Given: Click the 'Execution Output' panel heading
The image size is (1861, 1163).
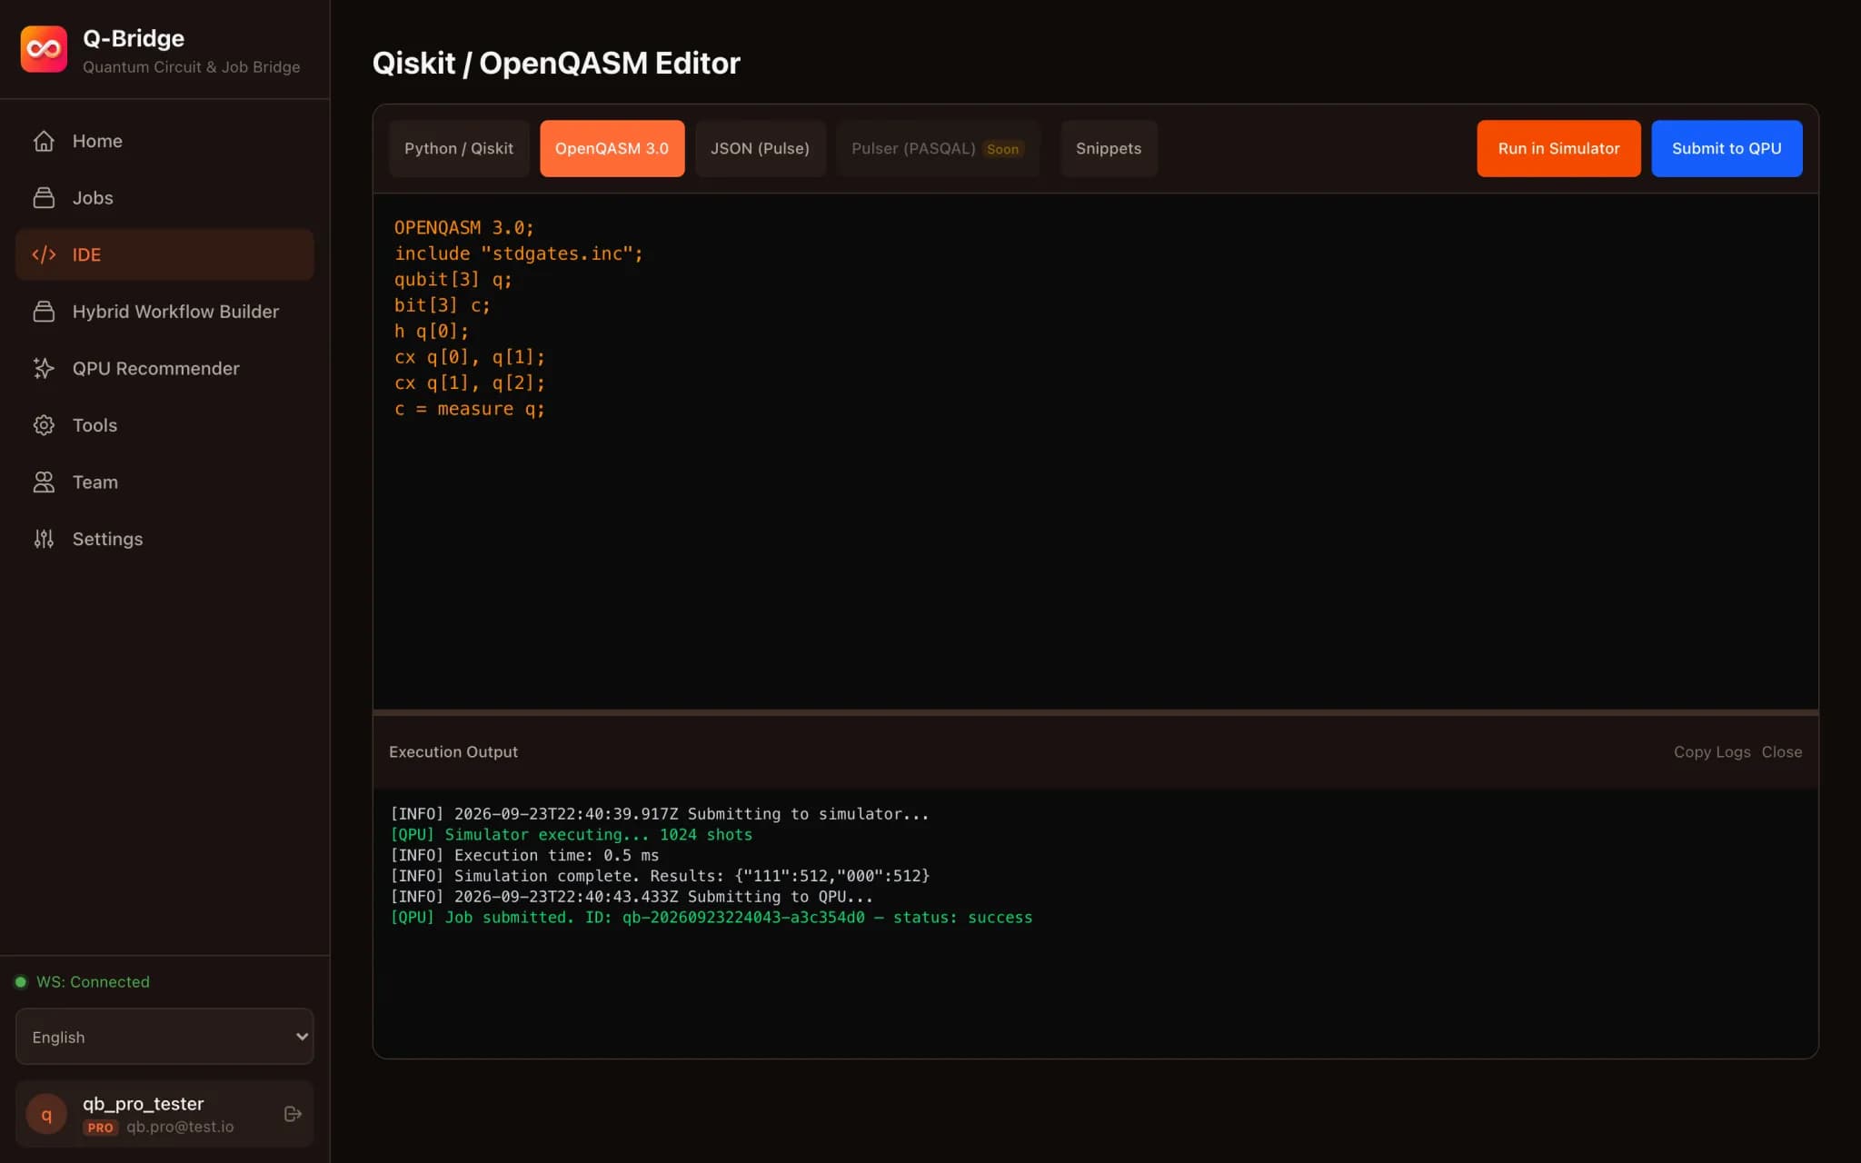Looking at the screenshot, I should click(x=453, y=752).
